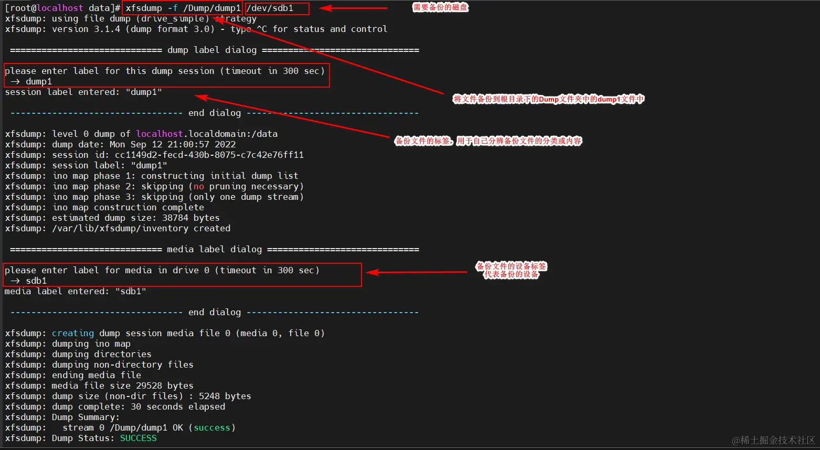The image size is (820, 450).
Task: Click 'Dump Summary:' line
Action: (x=62, y=417)
